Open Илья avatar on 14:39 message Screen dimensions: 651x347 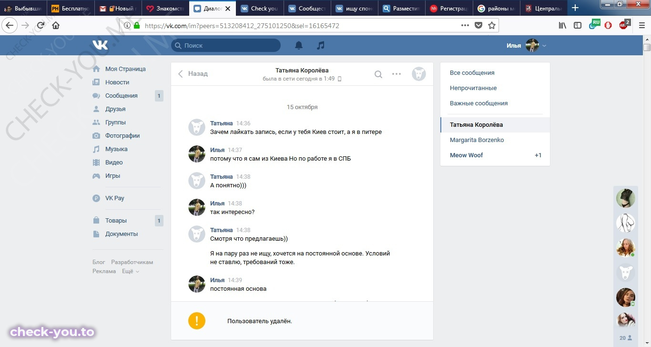coord(197,284)
